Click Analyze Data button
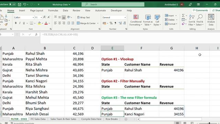Viewport: 220px width, 124px height. point(211,20)
